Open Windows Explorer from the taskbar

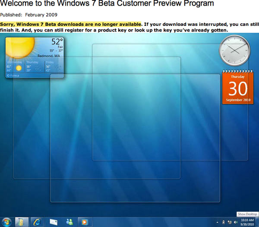(x=22, y=222)
